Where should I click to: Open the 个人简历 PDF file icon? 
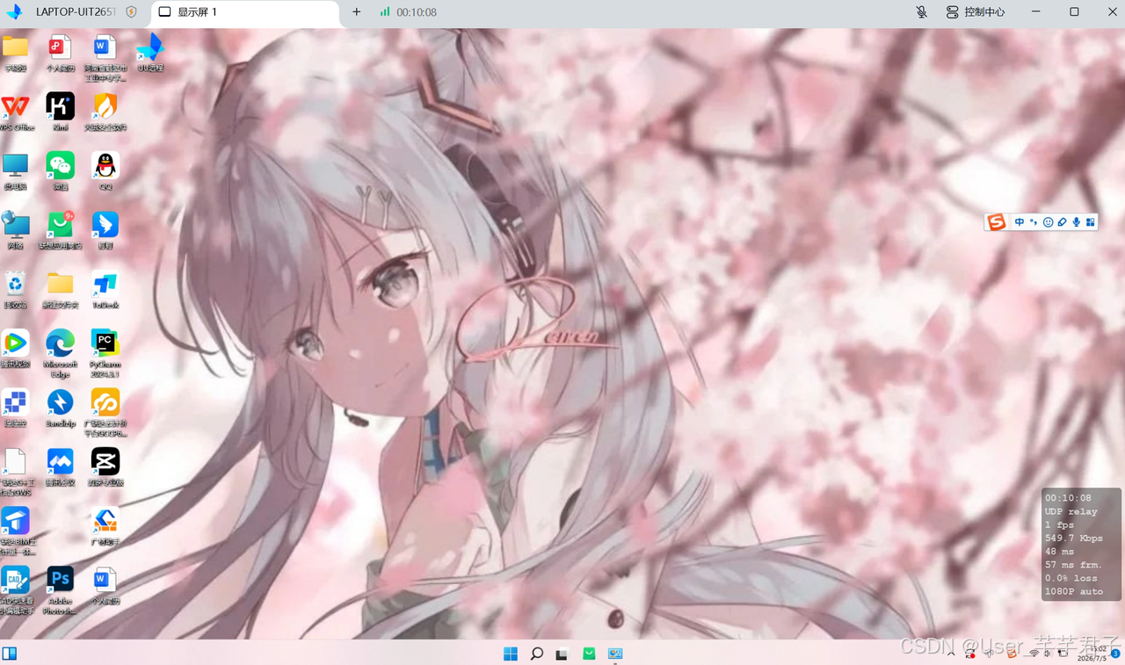tap(61, 53)
